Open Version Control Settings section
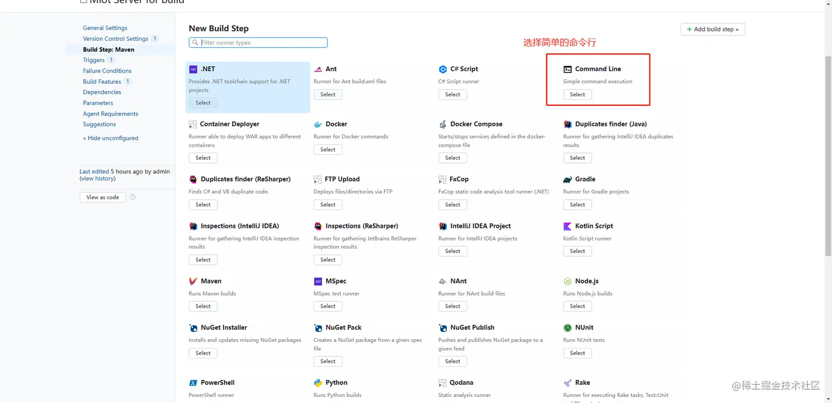Viewport: 832px width, 403px height. (x=116, y=39)
